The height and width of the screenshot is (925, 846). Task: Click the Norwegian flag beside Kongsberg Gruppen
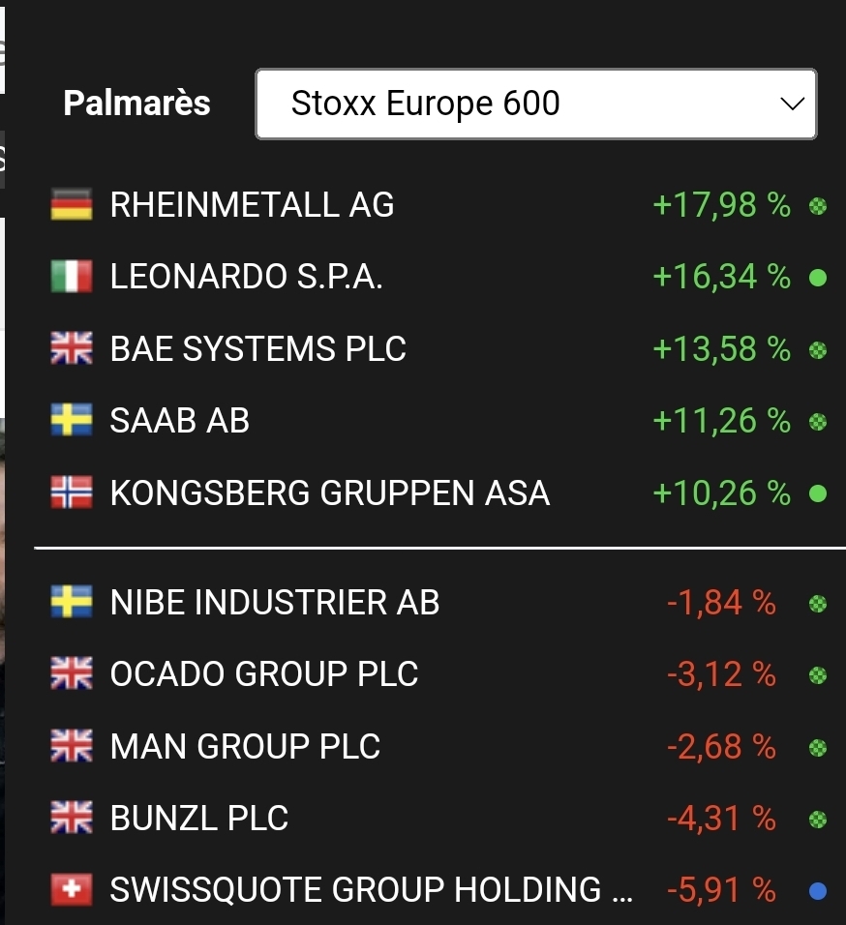[72, 493]
